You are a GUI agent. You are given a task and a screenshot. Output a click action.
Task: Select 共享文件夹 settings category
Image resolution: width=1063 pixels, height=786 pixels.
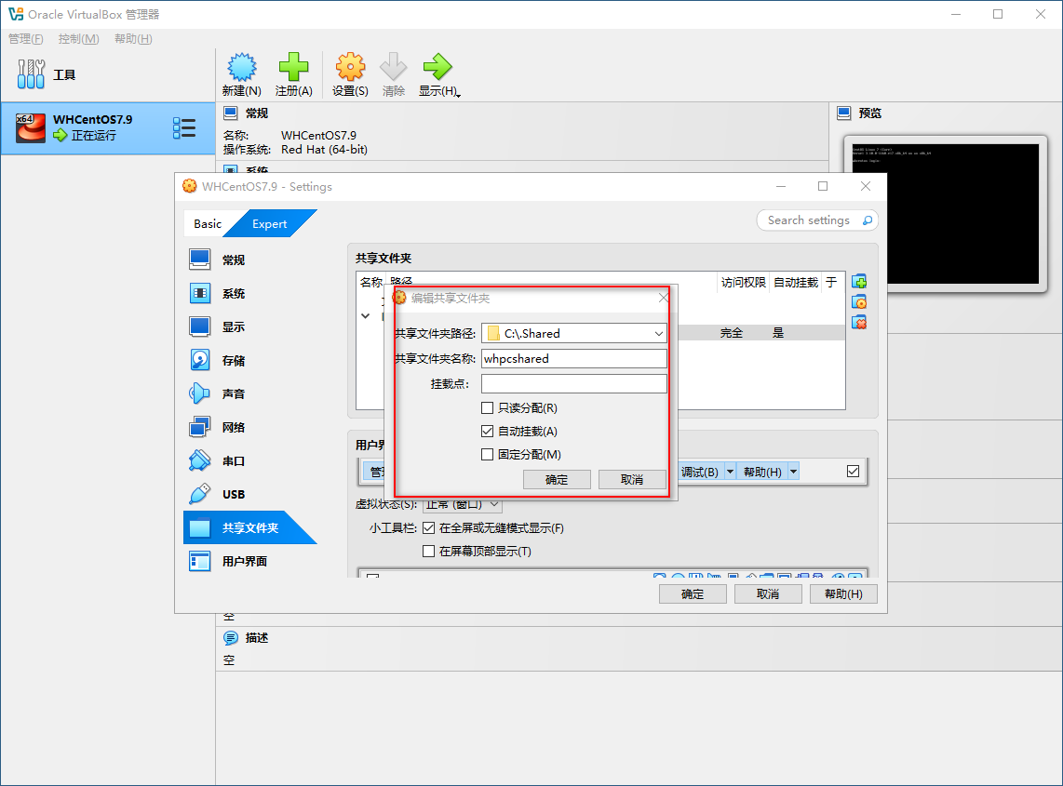[x=250, y=527]
